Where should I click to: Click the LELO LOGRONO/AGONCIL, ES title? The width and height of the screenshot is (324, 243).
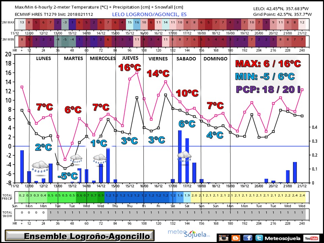(x=149, y=15)
